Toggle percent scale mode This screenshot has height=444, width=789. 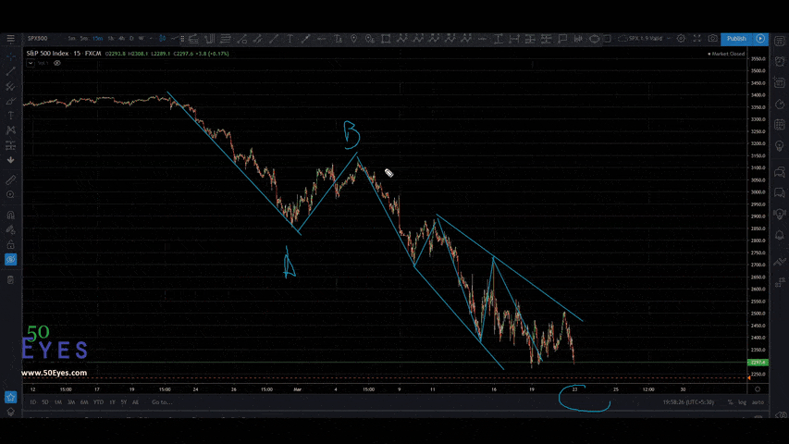[730, 402]
